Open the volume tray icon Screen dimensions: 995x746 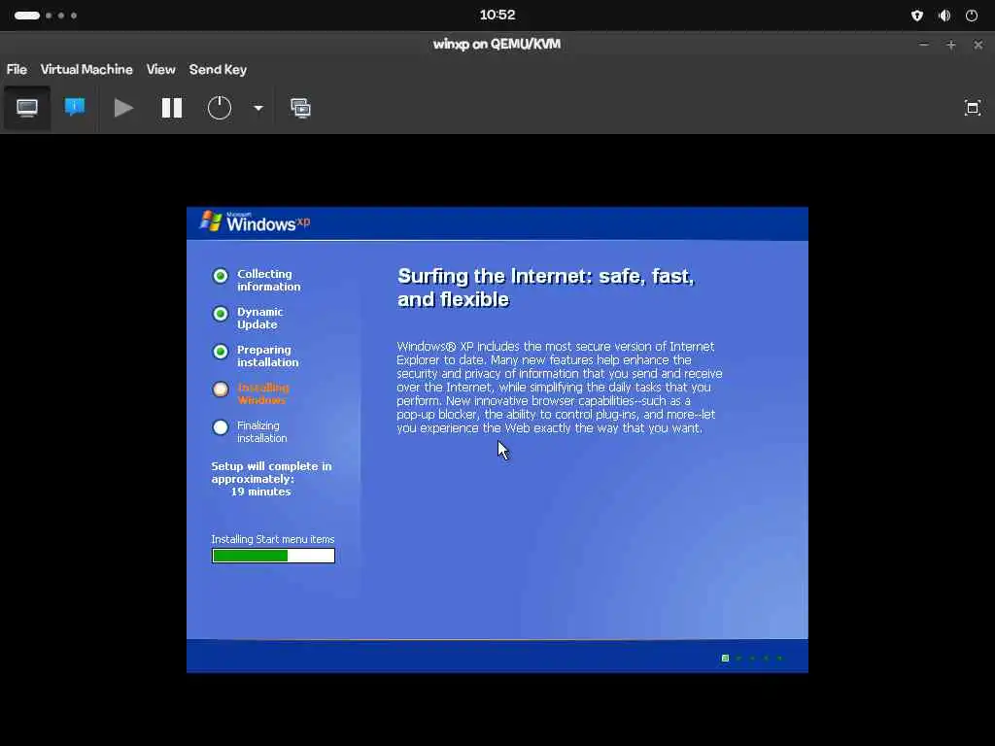coord(944,16)
